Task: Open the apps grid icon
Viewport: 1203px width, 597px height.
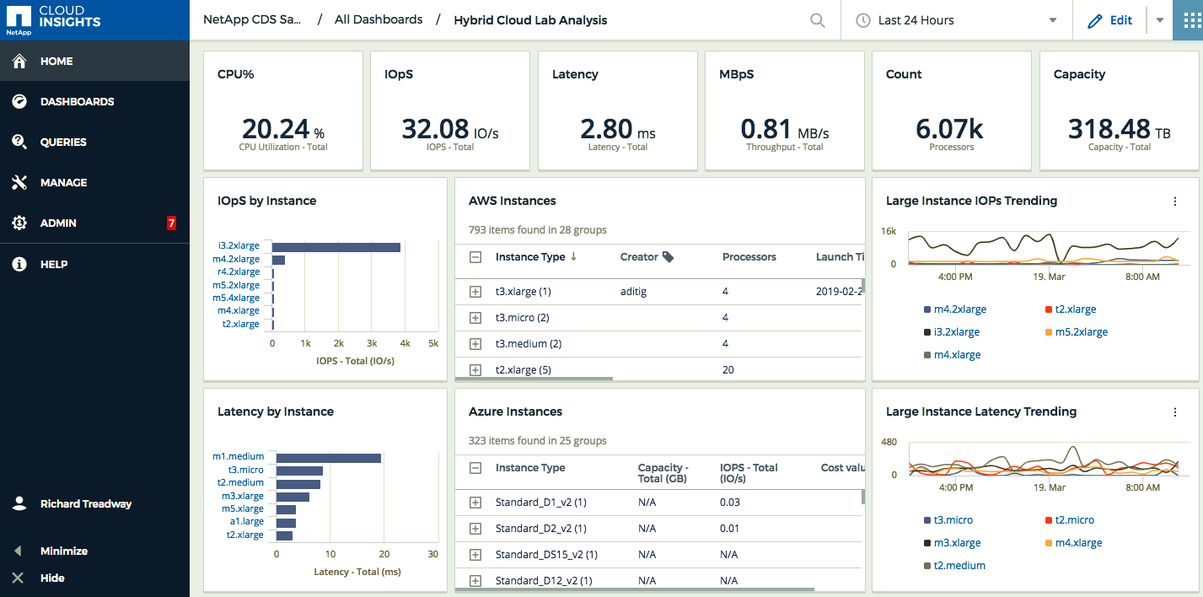Action: point(1188,20)
